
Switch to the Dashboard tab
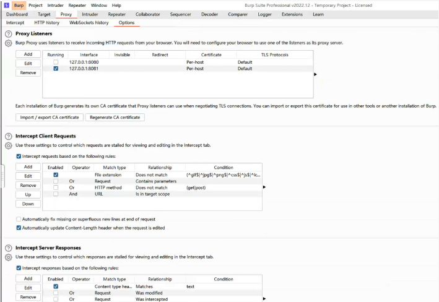pos(17,14)
